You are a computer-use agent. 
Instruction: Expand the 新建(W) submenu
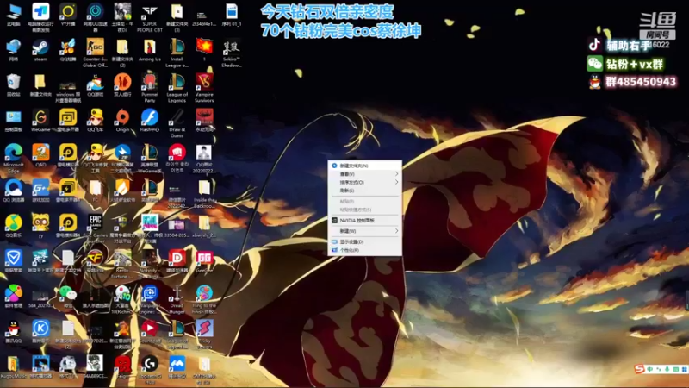364,231
